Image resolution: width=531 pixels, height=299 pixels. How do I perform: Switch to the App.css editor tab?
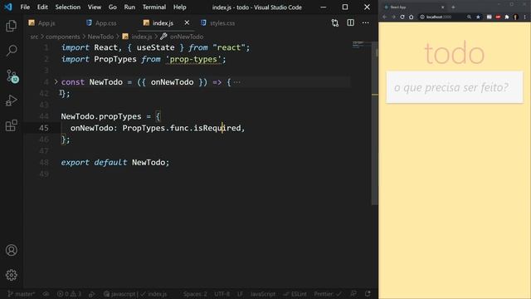[x=101, y=22]
